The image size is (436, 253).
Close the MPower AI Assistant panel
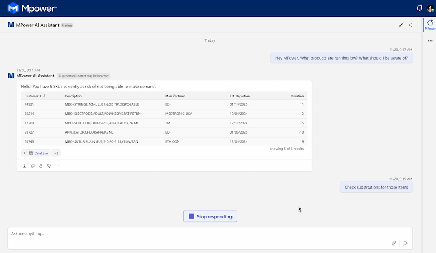pos(410,25)
